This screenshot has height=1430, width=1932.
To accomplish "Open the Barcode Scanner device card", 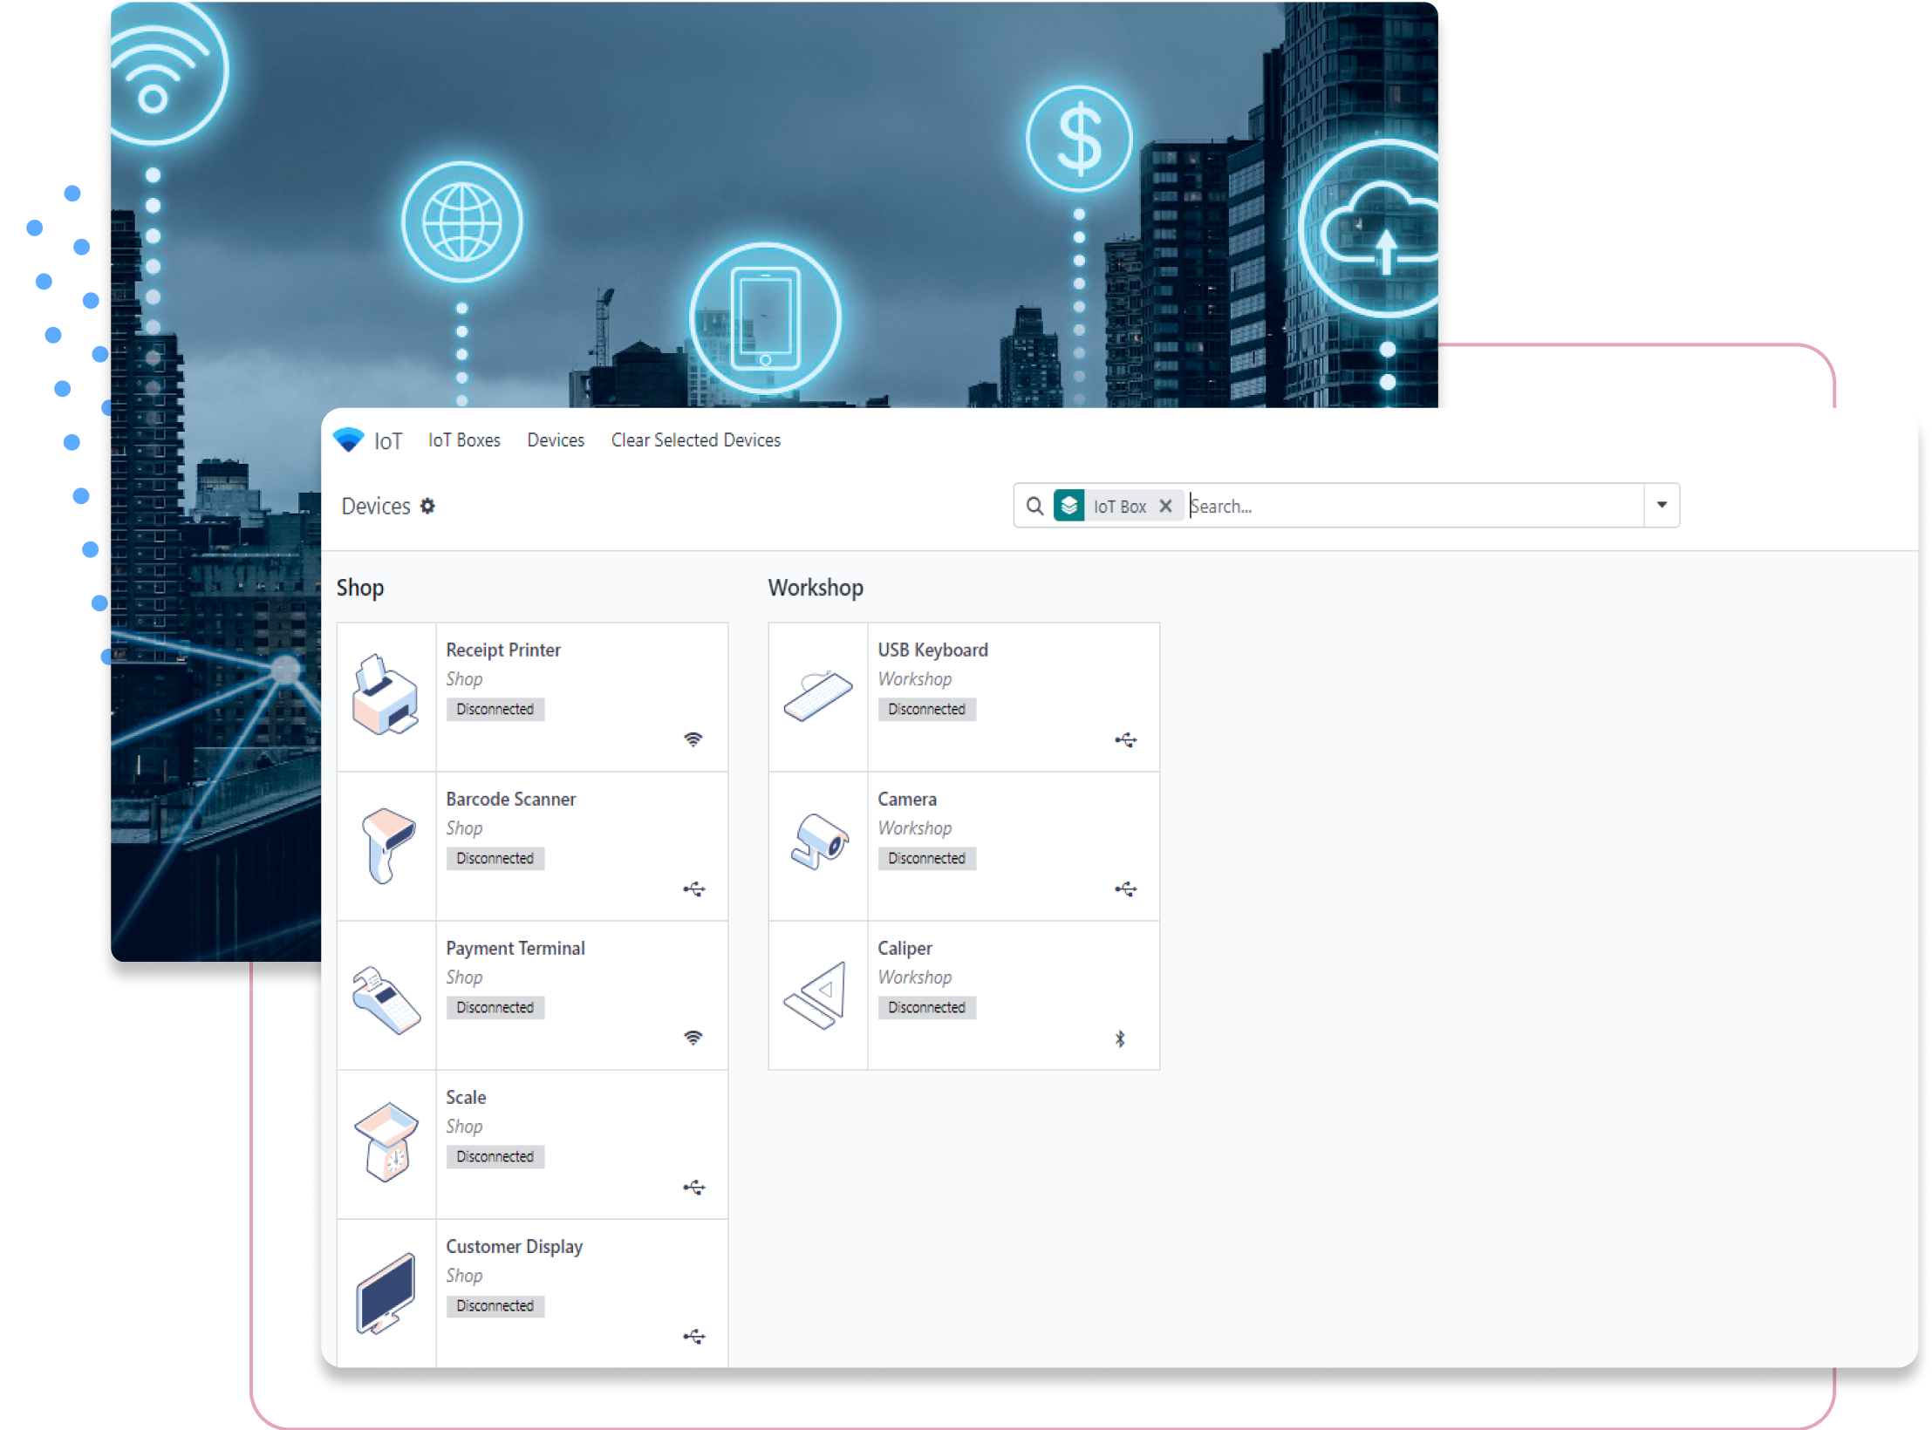I will pos(532,846).
